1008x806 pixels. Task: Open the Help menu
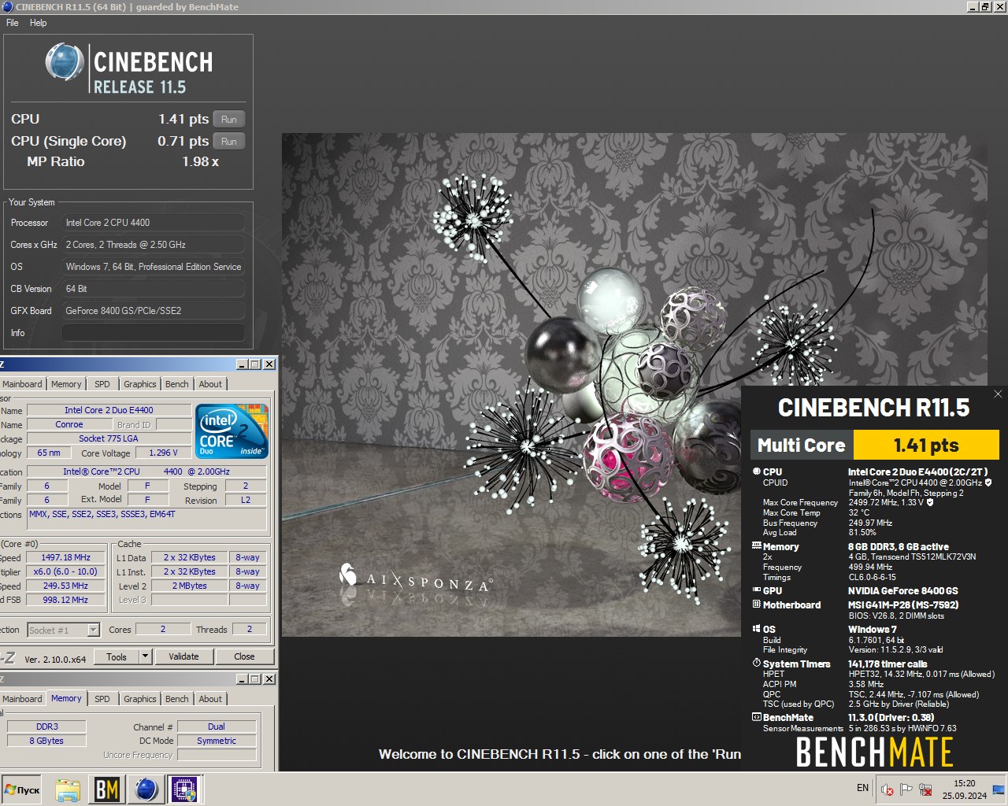click(38, 23)
